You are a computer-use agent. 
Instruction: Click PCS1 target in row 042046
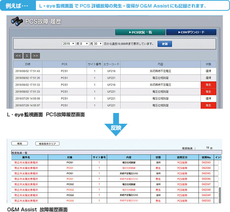click(70, 179)
